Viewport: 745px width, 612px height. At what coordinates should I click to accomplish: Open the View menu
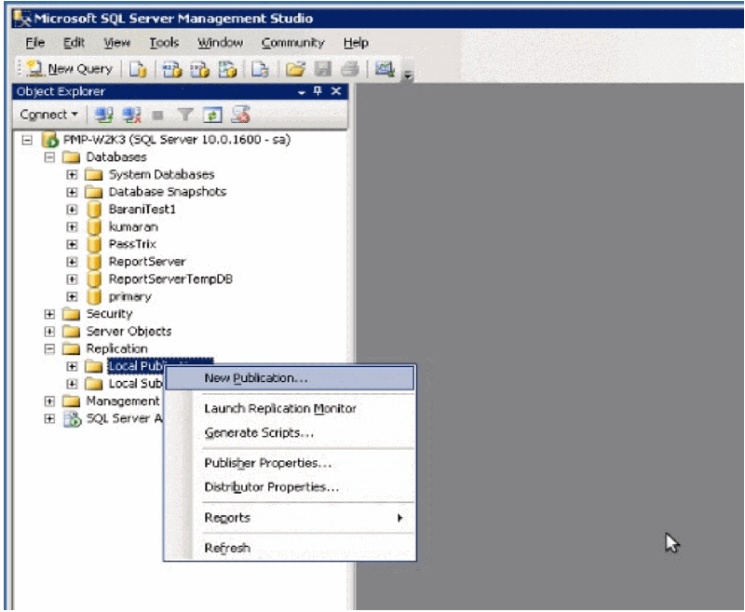tap(117, 43)
